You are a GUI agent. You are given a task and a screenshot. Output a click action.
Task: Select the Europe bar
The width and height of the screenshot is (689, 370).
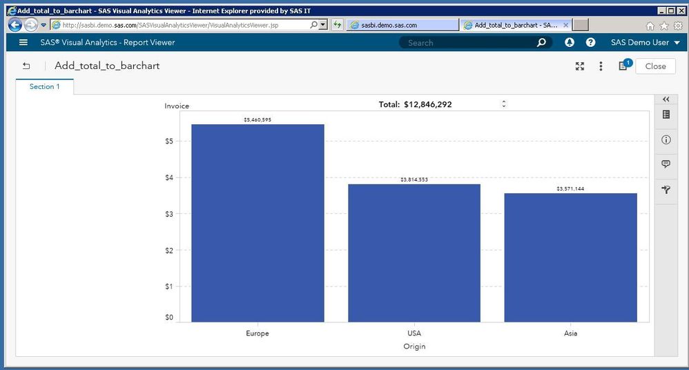pyautogui.click(x=258, y=223)
